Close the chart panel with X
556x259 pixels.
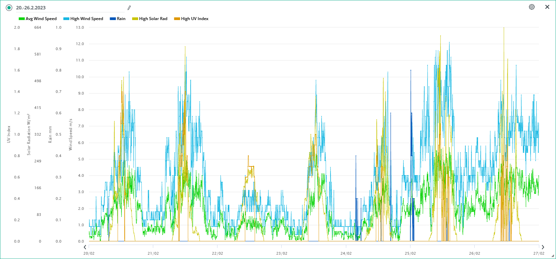(x=547, y=7)
